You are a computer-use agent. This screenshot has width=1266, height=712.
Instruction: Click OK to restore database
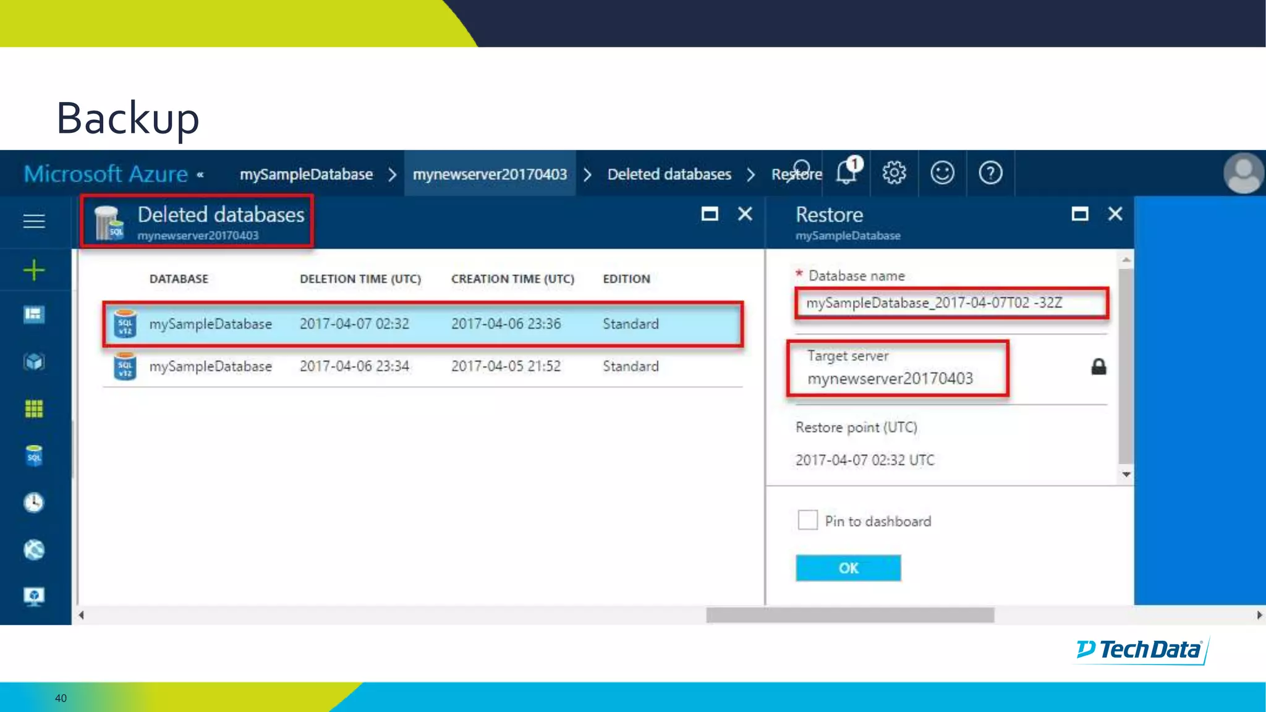848,568
